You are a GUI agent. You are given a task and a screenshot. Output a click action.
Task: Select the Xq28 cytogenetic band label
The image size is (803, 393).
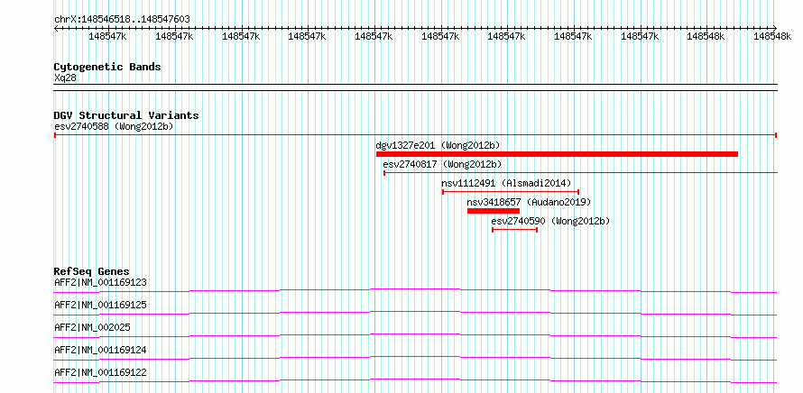[x=64, y=78]
